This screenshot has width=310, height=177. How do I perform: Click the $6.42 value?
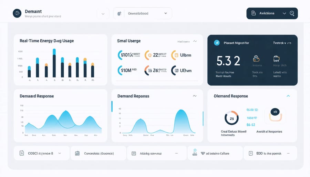point(251,125)
